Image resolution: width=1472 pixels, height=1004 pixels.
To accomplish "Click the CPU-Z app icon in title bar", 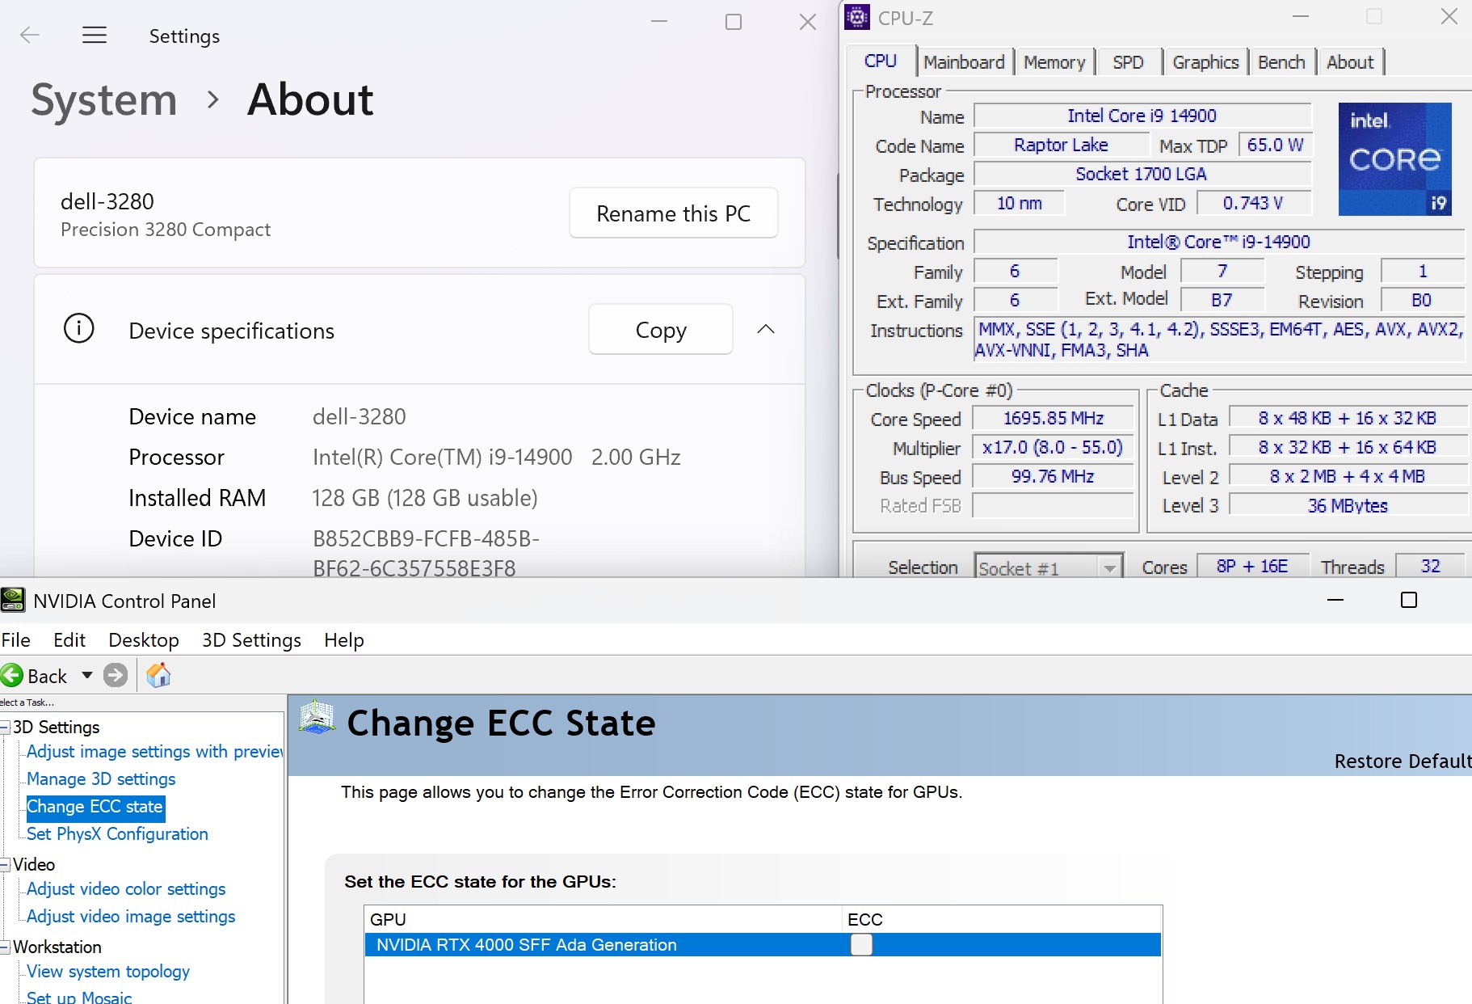I will click(857, 17).
